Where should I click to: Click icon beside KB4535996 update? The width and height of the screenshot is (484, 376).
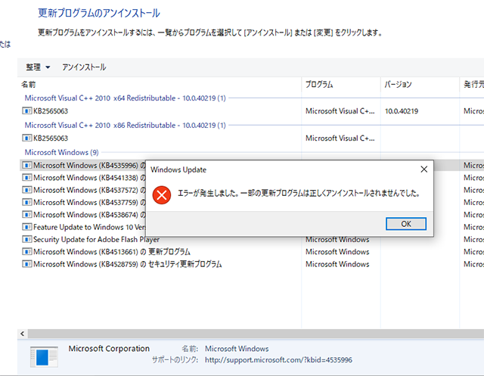click(x=27, y=165)
